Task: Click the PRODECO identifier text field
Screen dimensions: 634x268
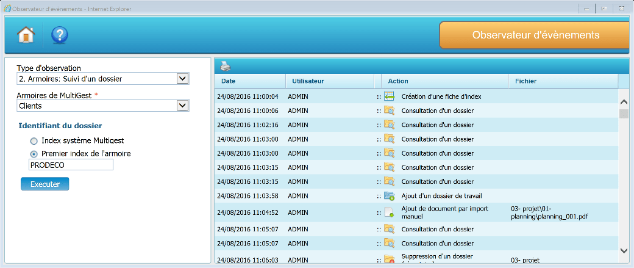Action: point(71,165)
